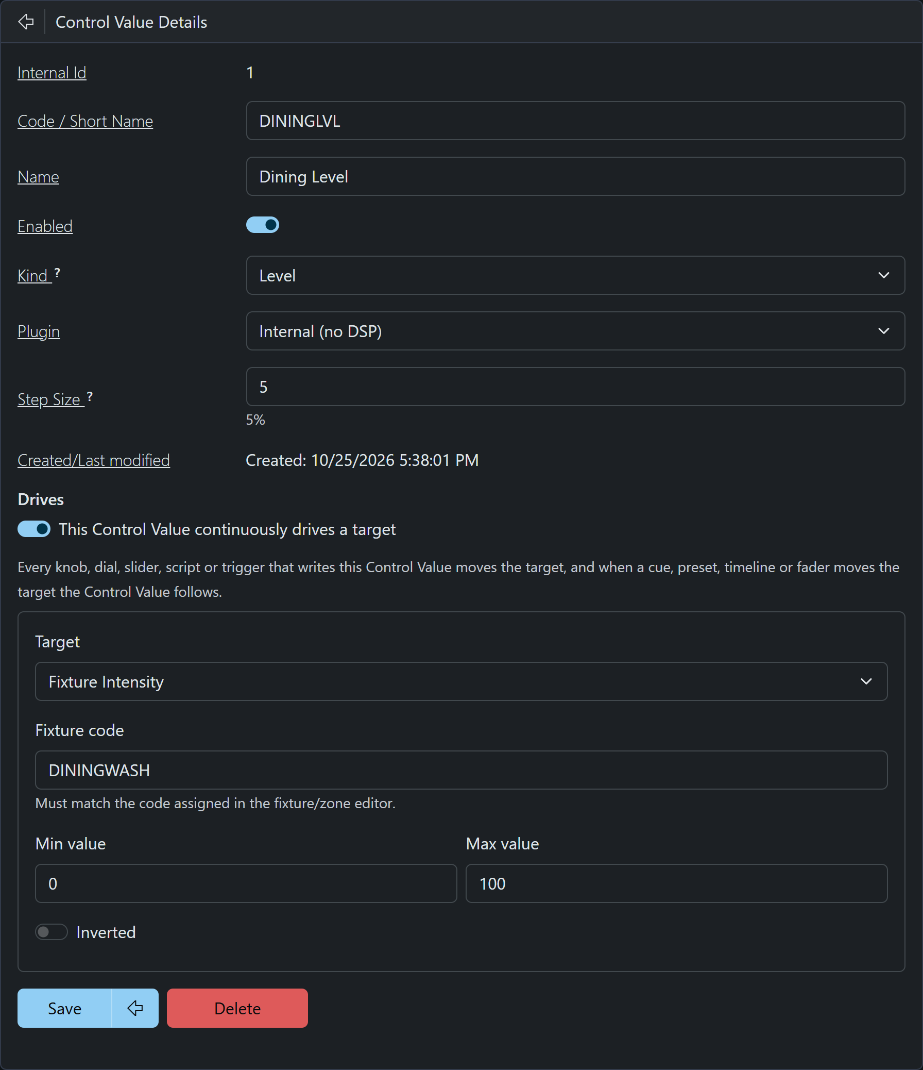The height and width of the screenshot is (1070, 923).
Task: Click the back arrow in the header
Action: coord(26,22)
